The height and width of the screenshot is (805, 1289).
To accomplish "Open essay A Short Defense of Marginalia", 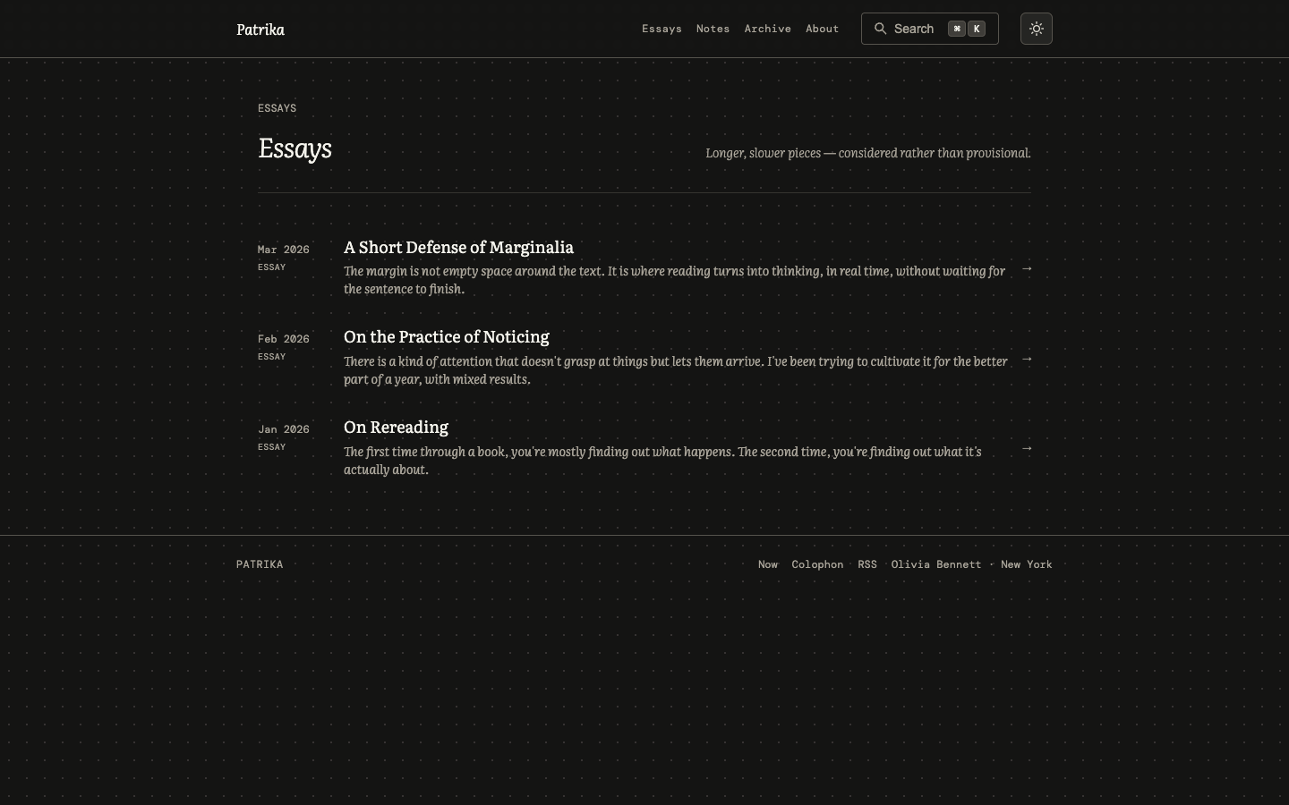I will pyautogui.click(x=458, y=247).
